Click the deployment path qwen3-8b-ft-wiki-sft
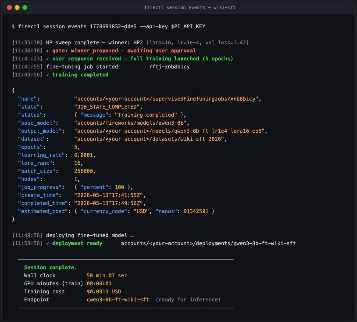The width and height of the screenshot is (357, 322). pyautogui.click(x=208, y=243)
